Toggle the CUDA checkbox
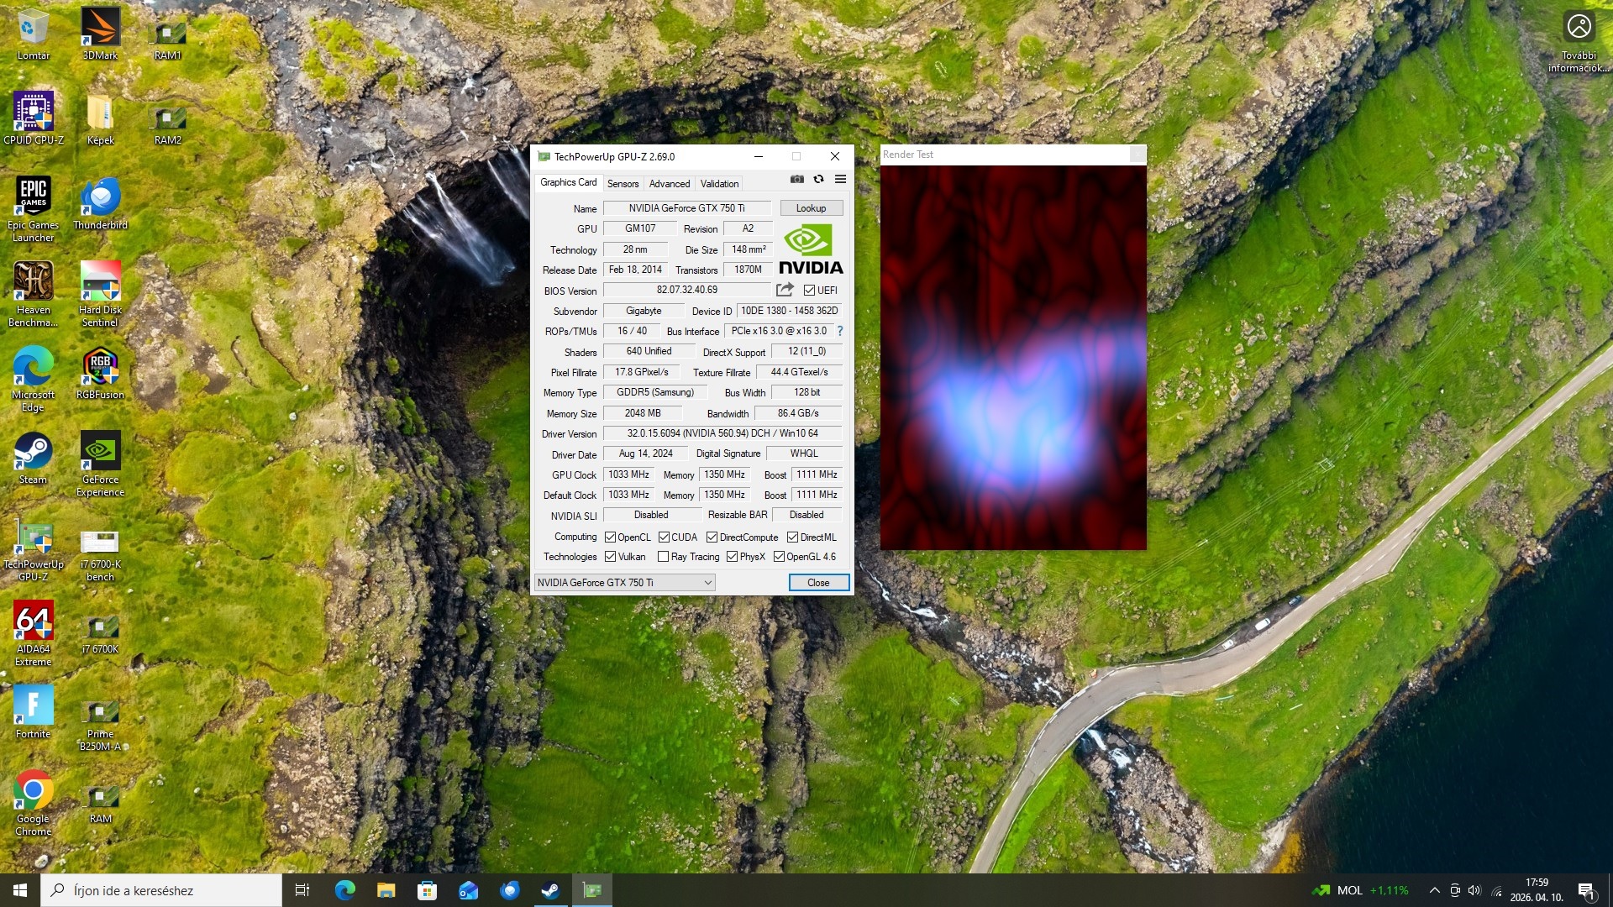The height and width of the screenshot is (907, 1613). tap(664, 537)
